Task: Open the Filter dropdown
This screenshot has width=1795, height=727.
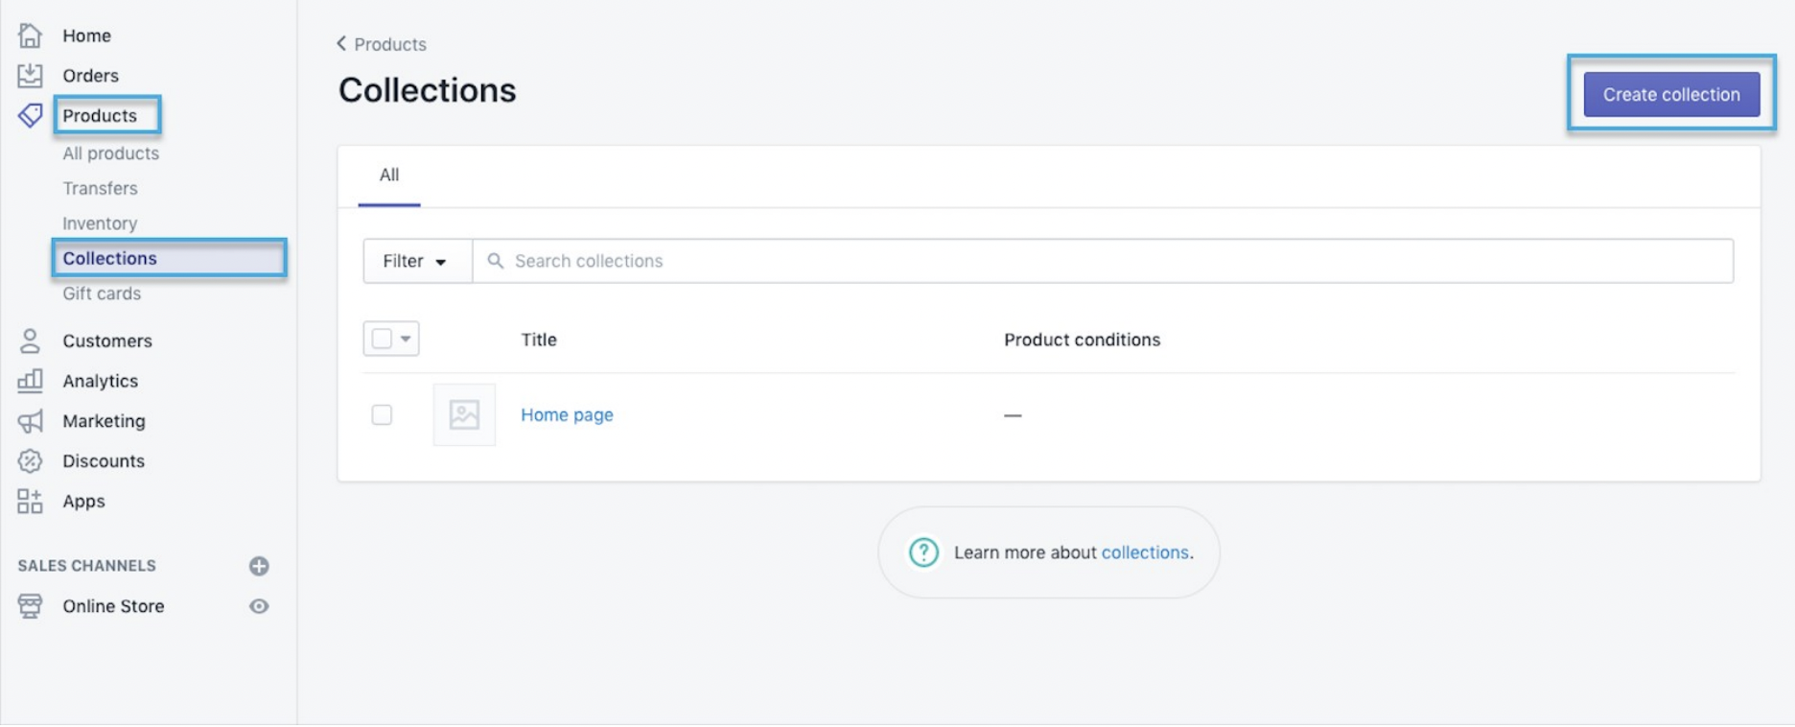Action: pos(416,261)
